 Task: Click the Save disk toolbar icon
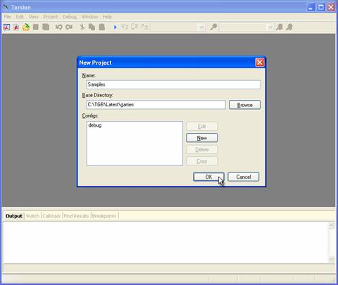[x=36, y=27]
